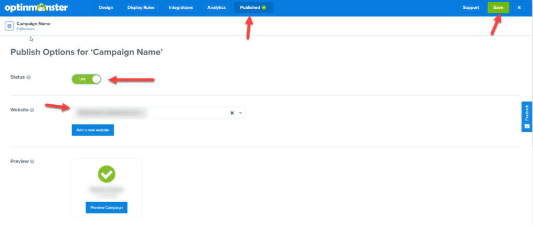Click the Status label

18,77
